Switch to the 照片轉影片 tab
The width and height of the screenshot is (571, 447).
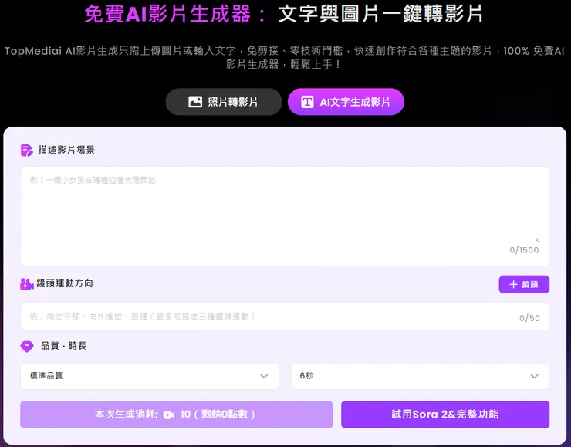pyautogui.click(x=224, y=102)
